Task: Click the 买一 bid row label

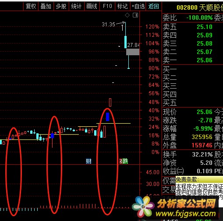Action: [170, 69]
